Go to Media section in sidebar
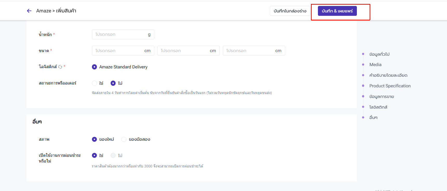447x191 pixels. pos(375,65)
